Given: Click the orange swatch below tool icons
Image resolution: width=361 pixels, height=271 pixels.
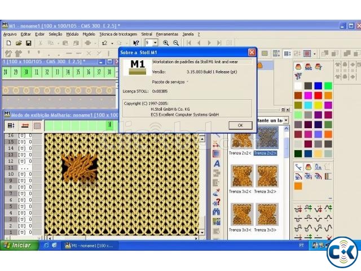Looking at the screenshot, I should (x=298, y=186).
